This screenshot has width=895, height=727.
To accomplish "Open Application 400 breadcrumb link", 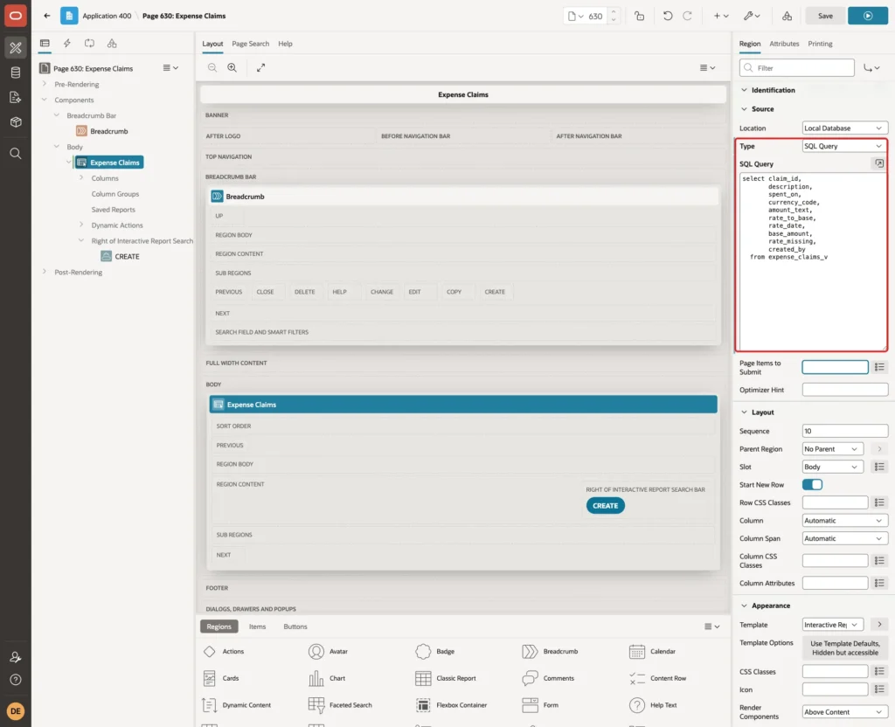I will [107, 16].
